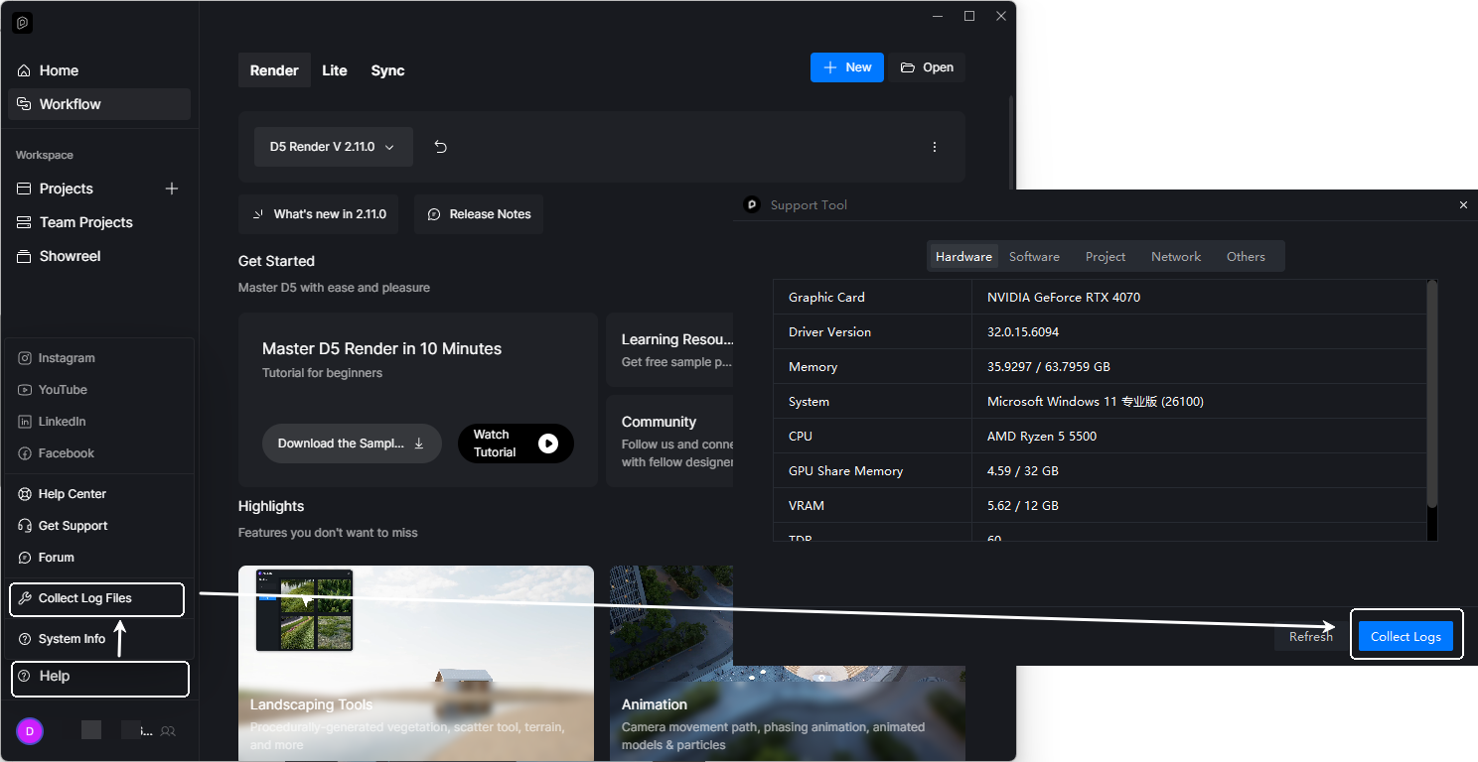
Task: Select the Lite tab
Action: point(335,70)
